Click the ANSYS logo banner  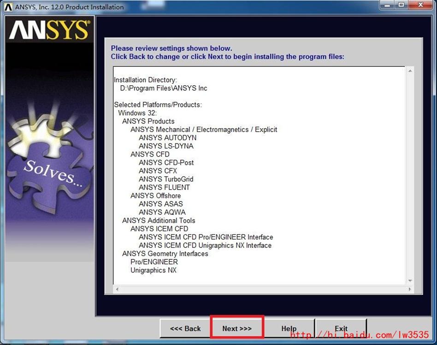(50, 29)
